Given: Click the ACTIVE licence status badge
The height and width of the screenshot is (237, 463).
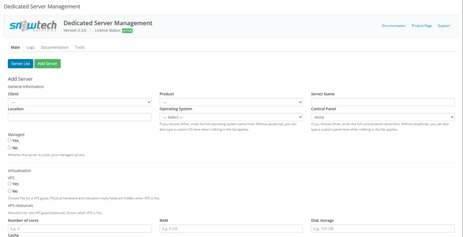Looking at the screenshot, I should point(127,30).
